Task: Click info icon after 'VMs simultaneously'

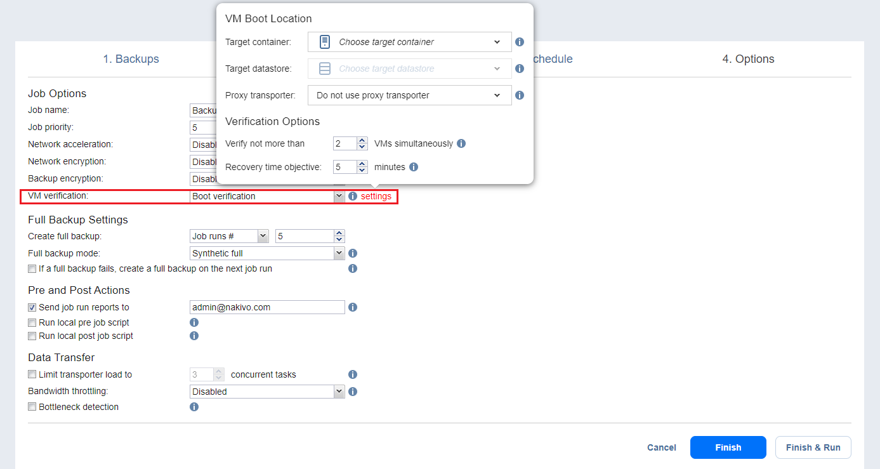Action: pyautogui.click(x=461, y=143)
